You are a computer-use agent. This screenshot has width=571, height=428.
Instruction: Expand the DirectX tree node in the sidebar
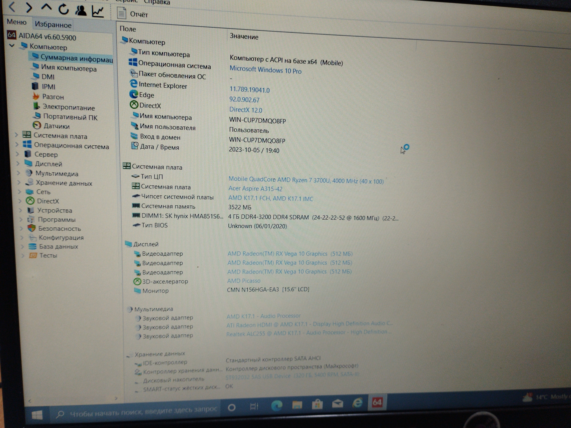(x=20, y=201)
